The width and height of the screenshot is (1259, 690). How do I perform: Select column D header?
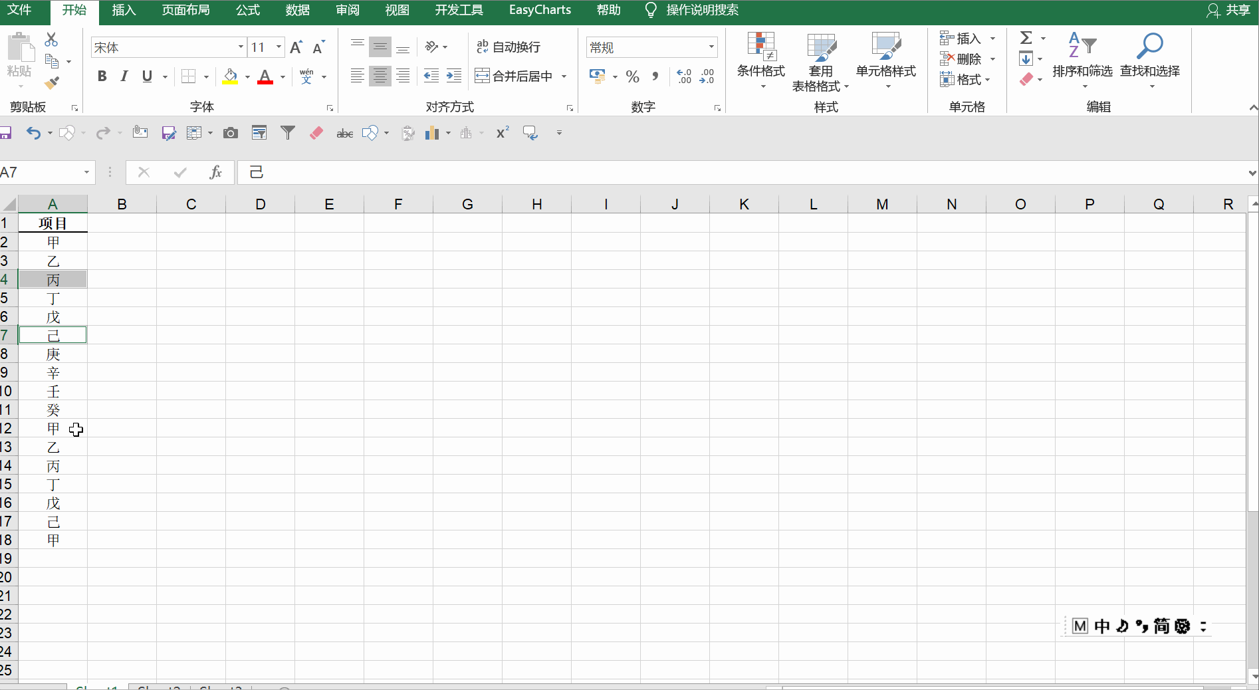tap(260, 204)
